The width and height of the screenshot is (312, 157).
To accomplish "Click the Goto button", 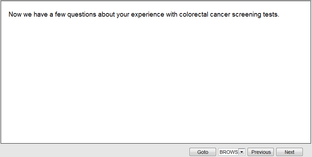I will pos(203,152).
